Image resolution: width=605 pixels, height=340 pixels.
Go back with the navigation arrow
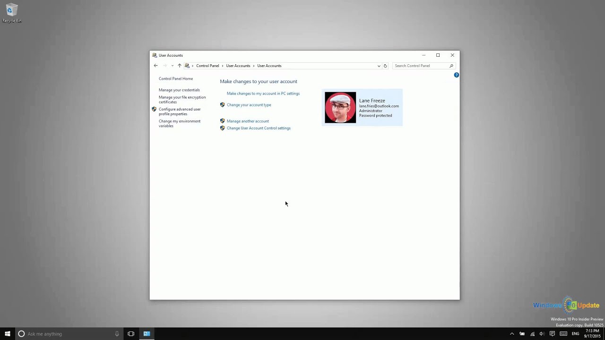coord(156,66)
